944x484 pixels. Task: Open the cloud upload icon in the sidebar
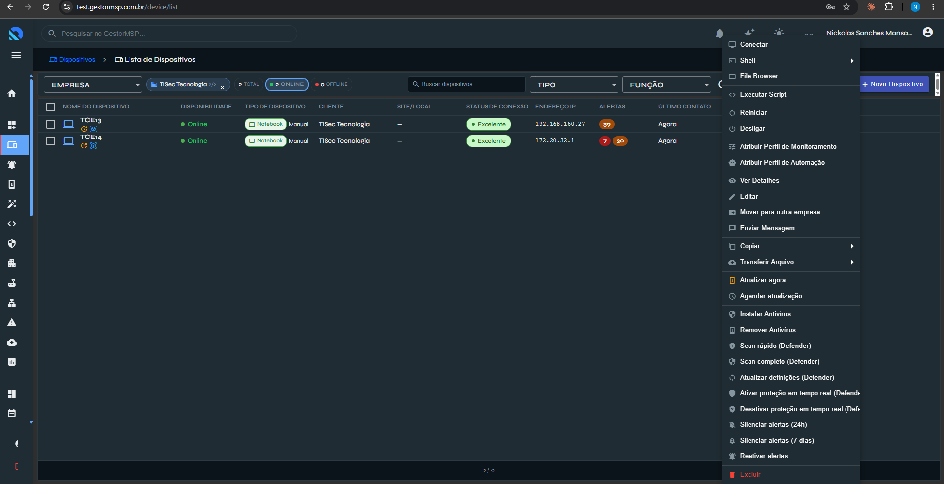(12, 342)
